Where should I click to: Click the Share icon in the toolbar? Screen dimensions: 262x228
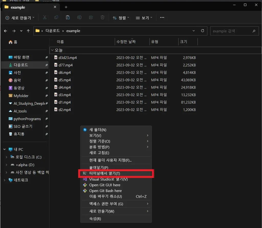(91, 18)
